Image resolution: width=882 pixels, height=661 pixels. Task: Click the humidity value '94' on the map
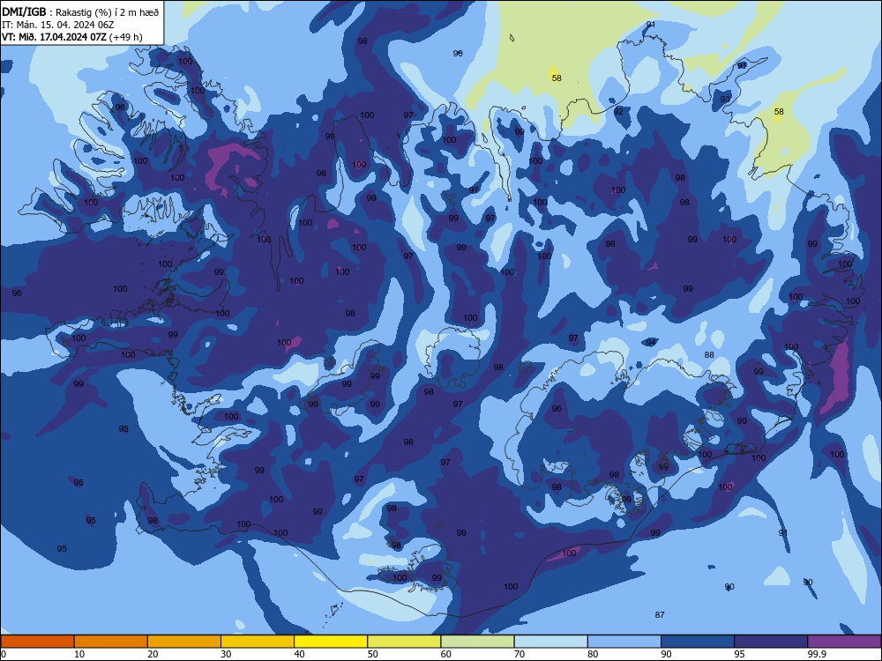[x=651, y=342]
